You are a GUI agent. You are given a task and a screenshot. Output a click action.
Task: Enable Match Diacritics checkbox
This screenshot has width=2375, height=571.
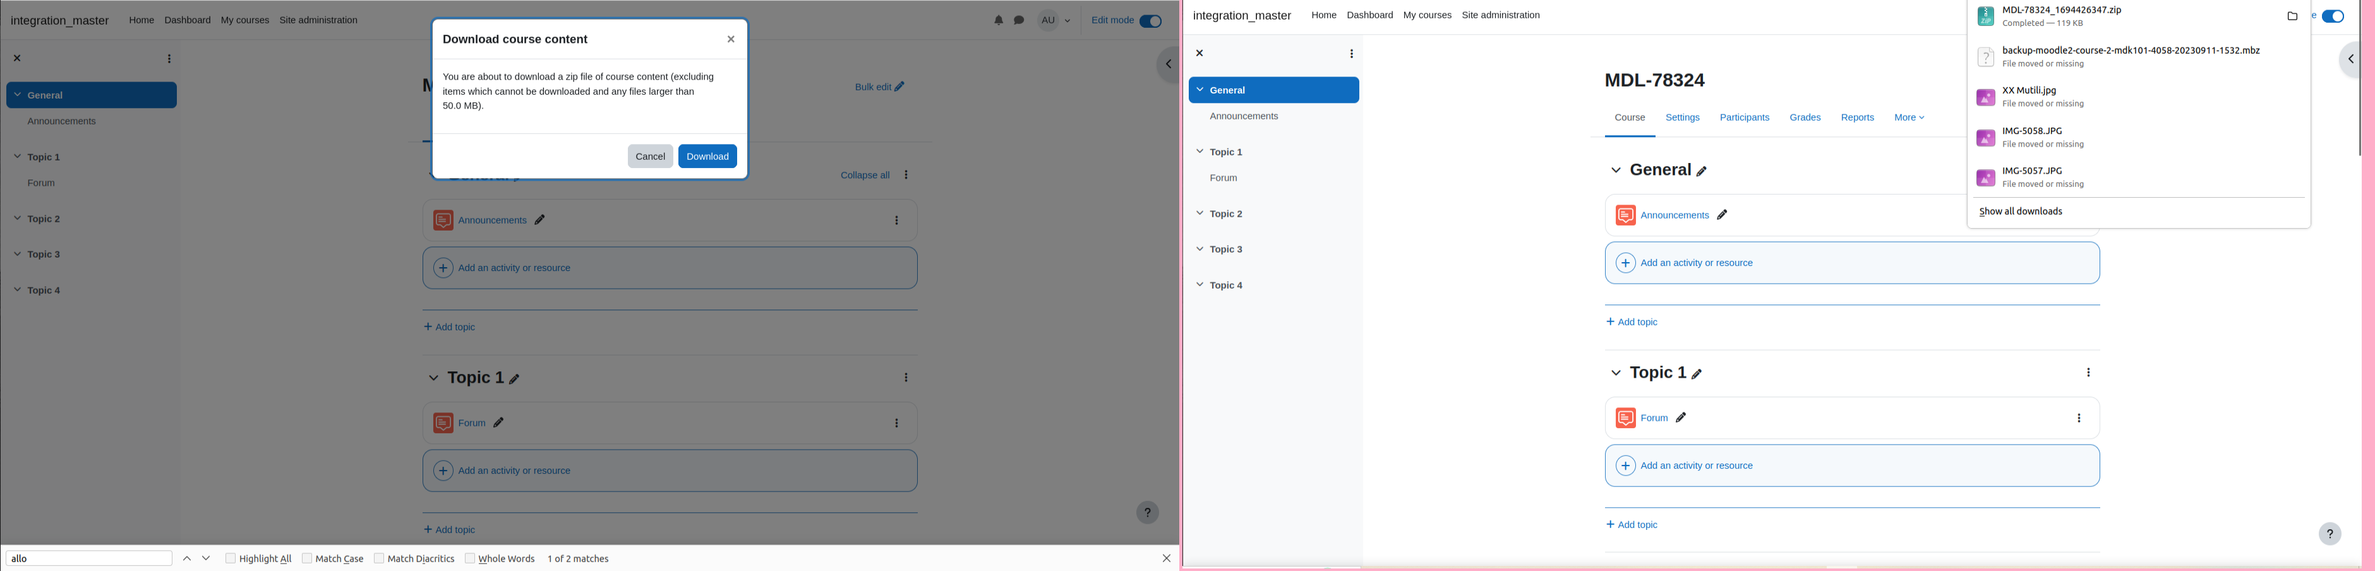(x=379, y=559)
